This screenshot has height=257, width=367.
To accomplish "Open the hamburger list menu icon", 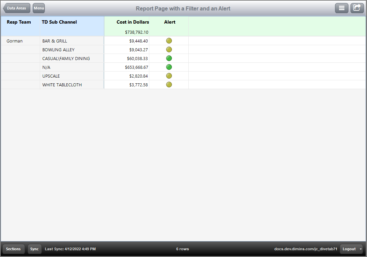I will coord(341,8).
